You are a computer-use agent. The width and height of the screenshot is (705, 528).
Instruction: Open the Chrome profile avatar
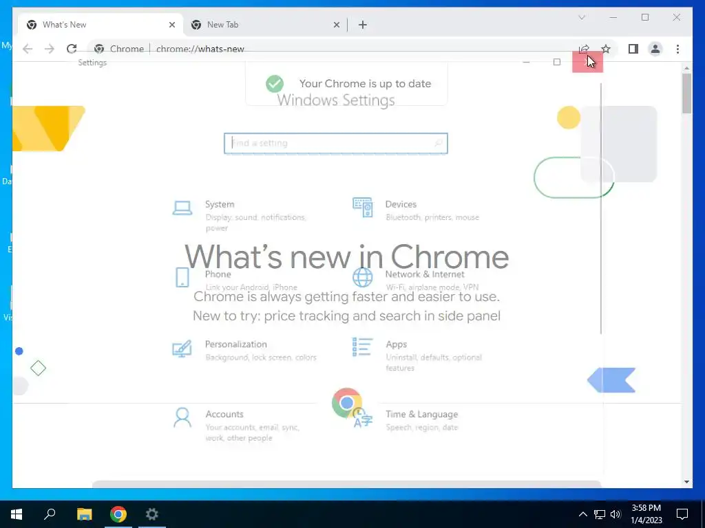pos(655,49)
